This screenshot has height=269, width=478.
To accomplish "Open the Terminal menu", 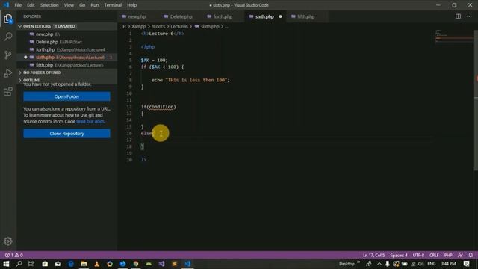I will tap(113, 5).
